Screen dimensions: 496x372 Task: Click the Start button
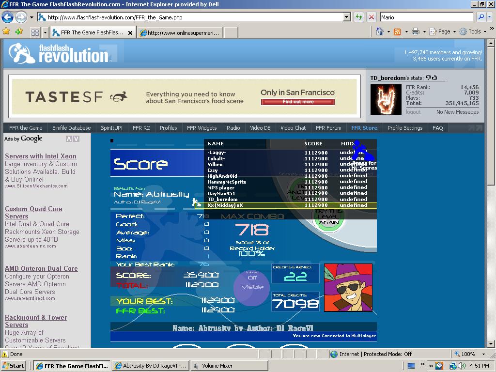[13, 366]
